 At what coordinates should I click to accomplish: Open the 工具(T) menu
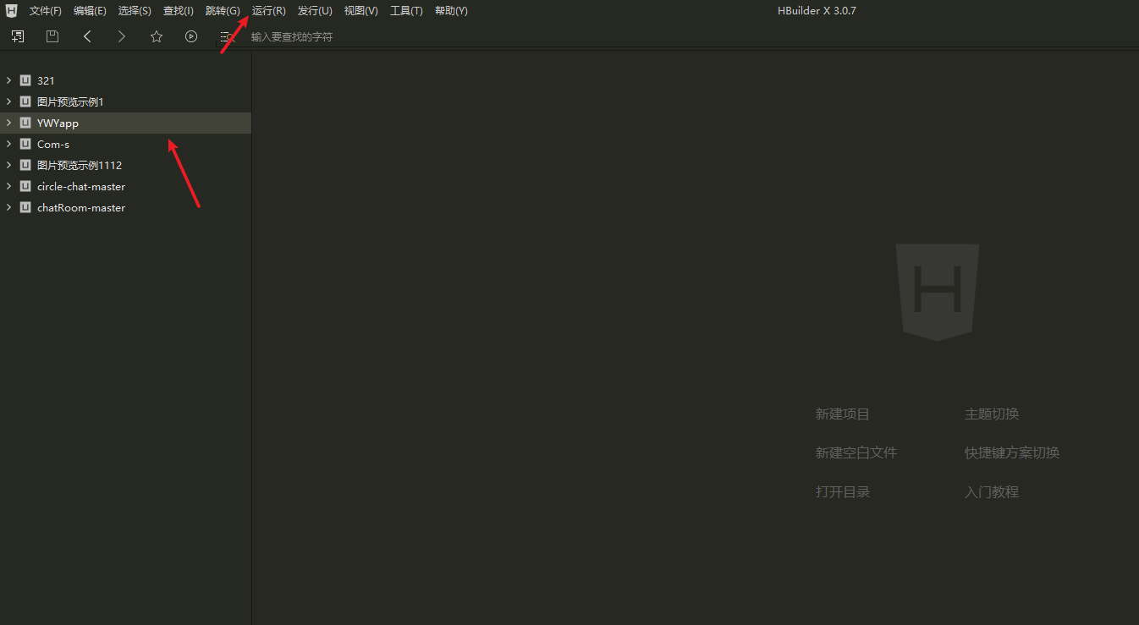406,11
